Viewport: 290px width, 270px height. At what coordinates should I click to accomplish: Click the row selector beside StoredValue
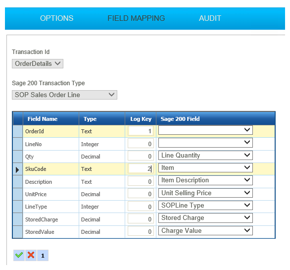point(18,232)
